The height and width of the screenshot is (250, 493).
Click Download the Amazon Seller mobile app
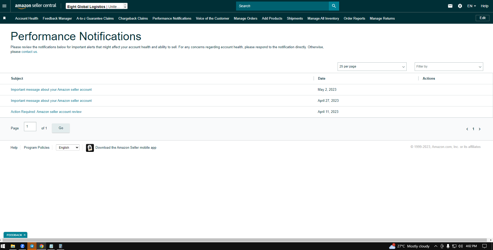pyautogui.click(x=126, y=148)
